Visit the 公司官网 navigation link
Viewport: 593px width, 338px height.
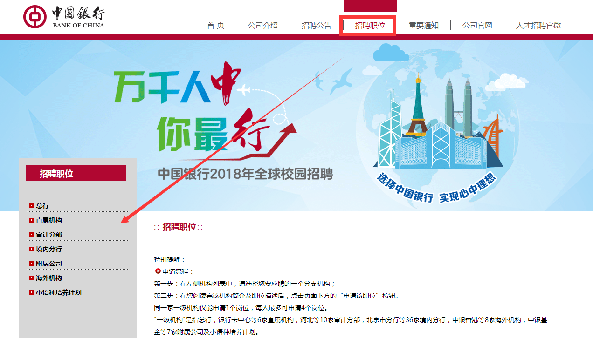click(x=477, y=26)
